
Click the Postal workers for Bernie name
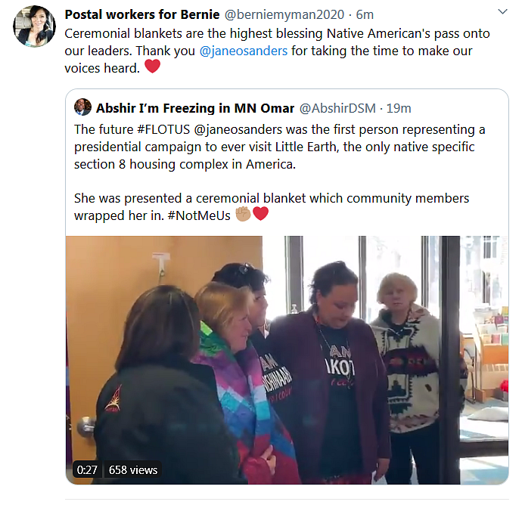pos(142,14)
